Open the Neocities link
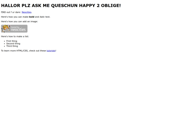The width and height of the screenshot is (169, 127). coord(27,12)
